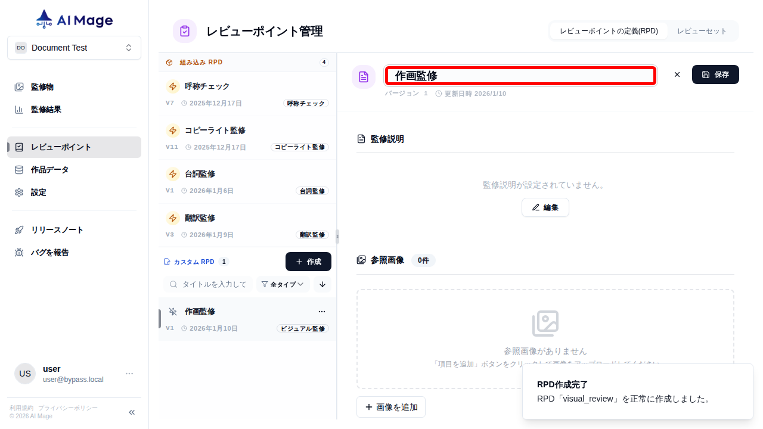Click the download arrow next to the type filter
This screenshot has height=429, width=763.
coord(322,284)
